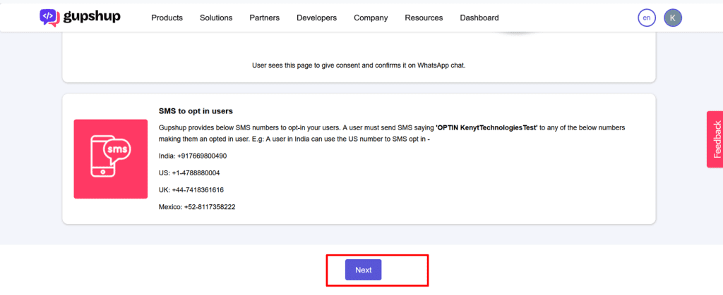
Task: Select the Mexico number +52-8117358222
Action: (210, 207)
